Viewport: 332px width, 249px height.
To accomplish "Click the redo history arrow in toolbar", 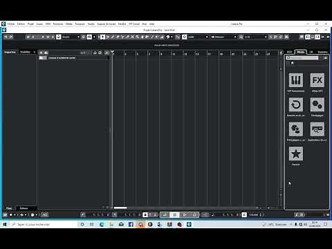I will coord(11,37).
